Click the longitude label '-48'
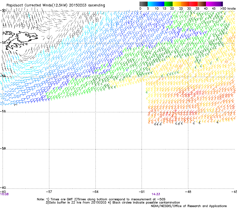 tap(188, 192)
